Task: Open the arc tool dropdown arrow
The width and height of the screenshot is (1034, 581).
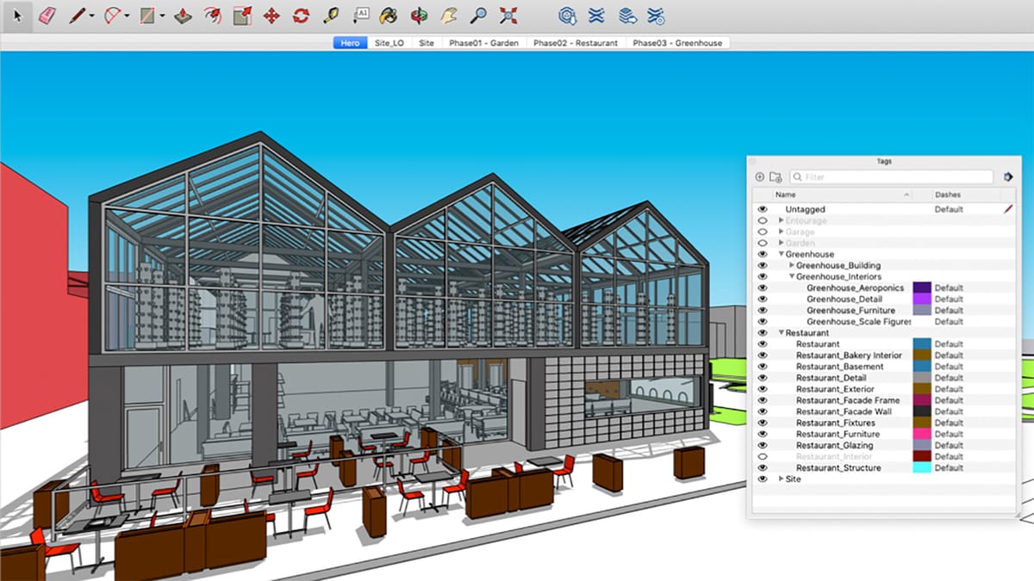Action: [x=128, y=16]
